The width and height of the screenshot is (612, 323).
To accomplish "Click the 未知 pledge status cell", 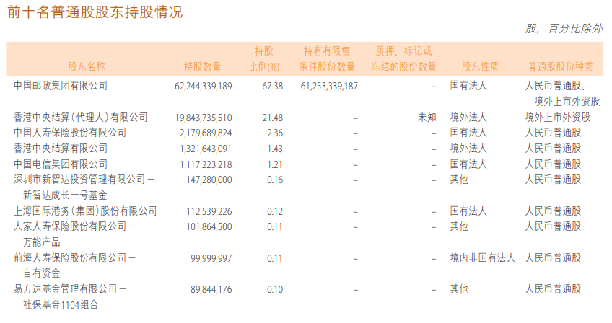I will 427,117.
